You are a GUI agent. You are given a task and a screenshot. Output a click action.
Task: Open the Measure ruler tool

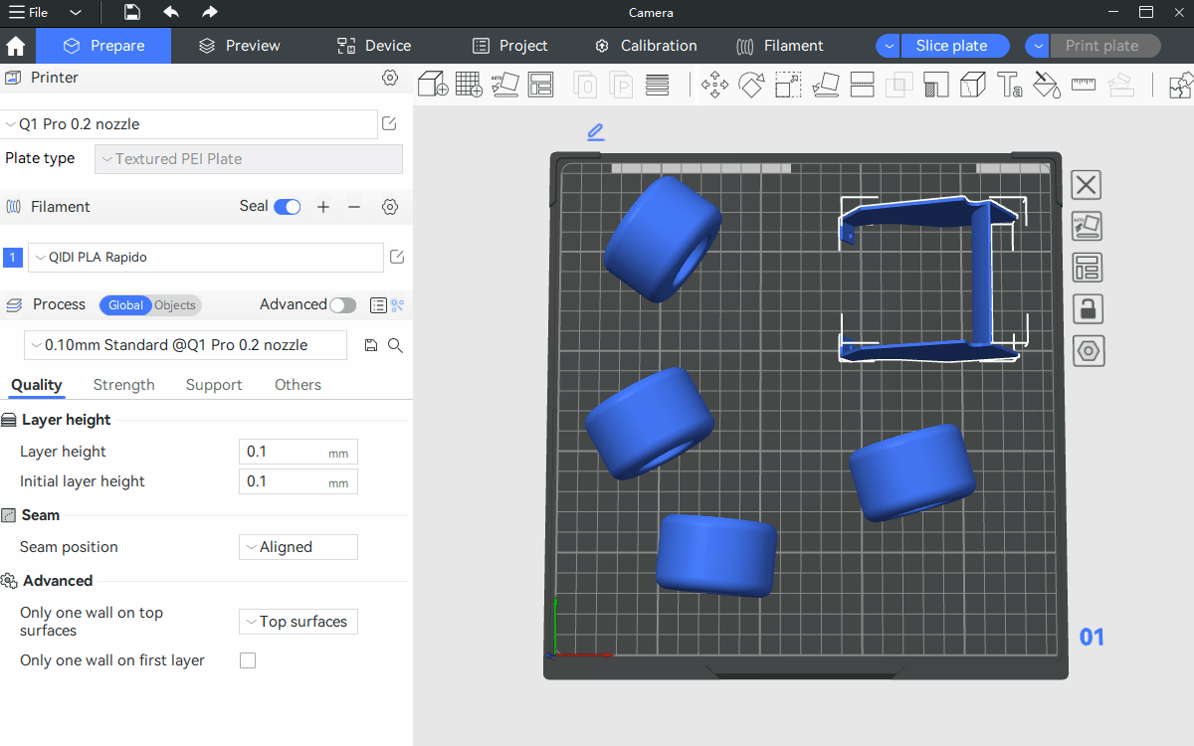coord(1084,85)
